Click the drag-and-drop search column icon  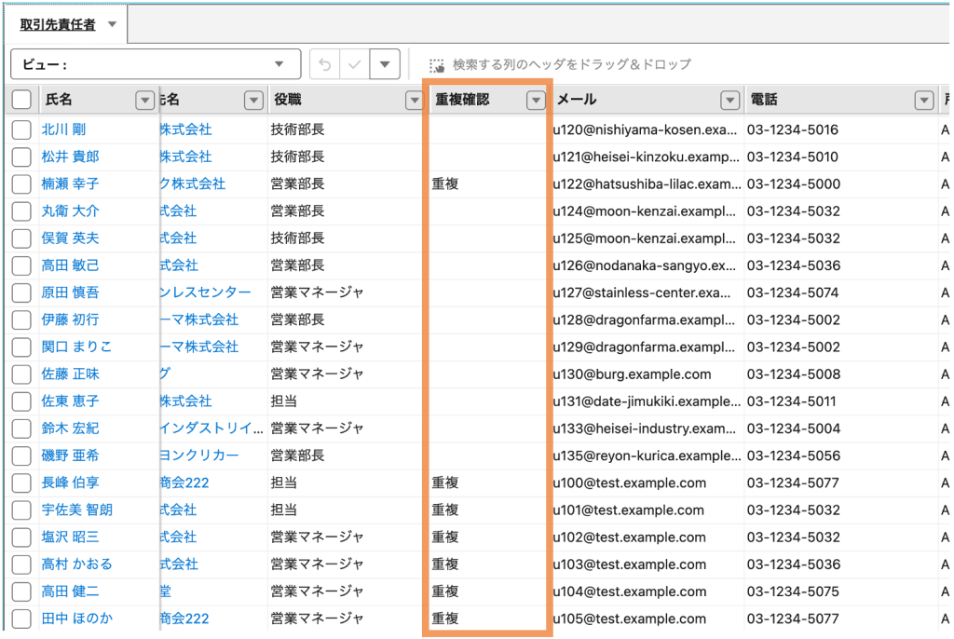(437, 65)
